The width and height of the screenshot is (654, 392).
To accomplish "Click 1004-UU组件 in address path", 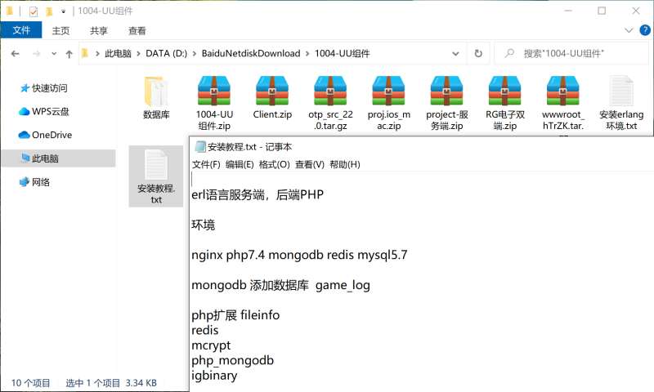I will tap(342, 54).
